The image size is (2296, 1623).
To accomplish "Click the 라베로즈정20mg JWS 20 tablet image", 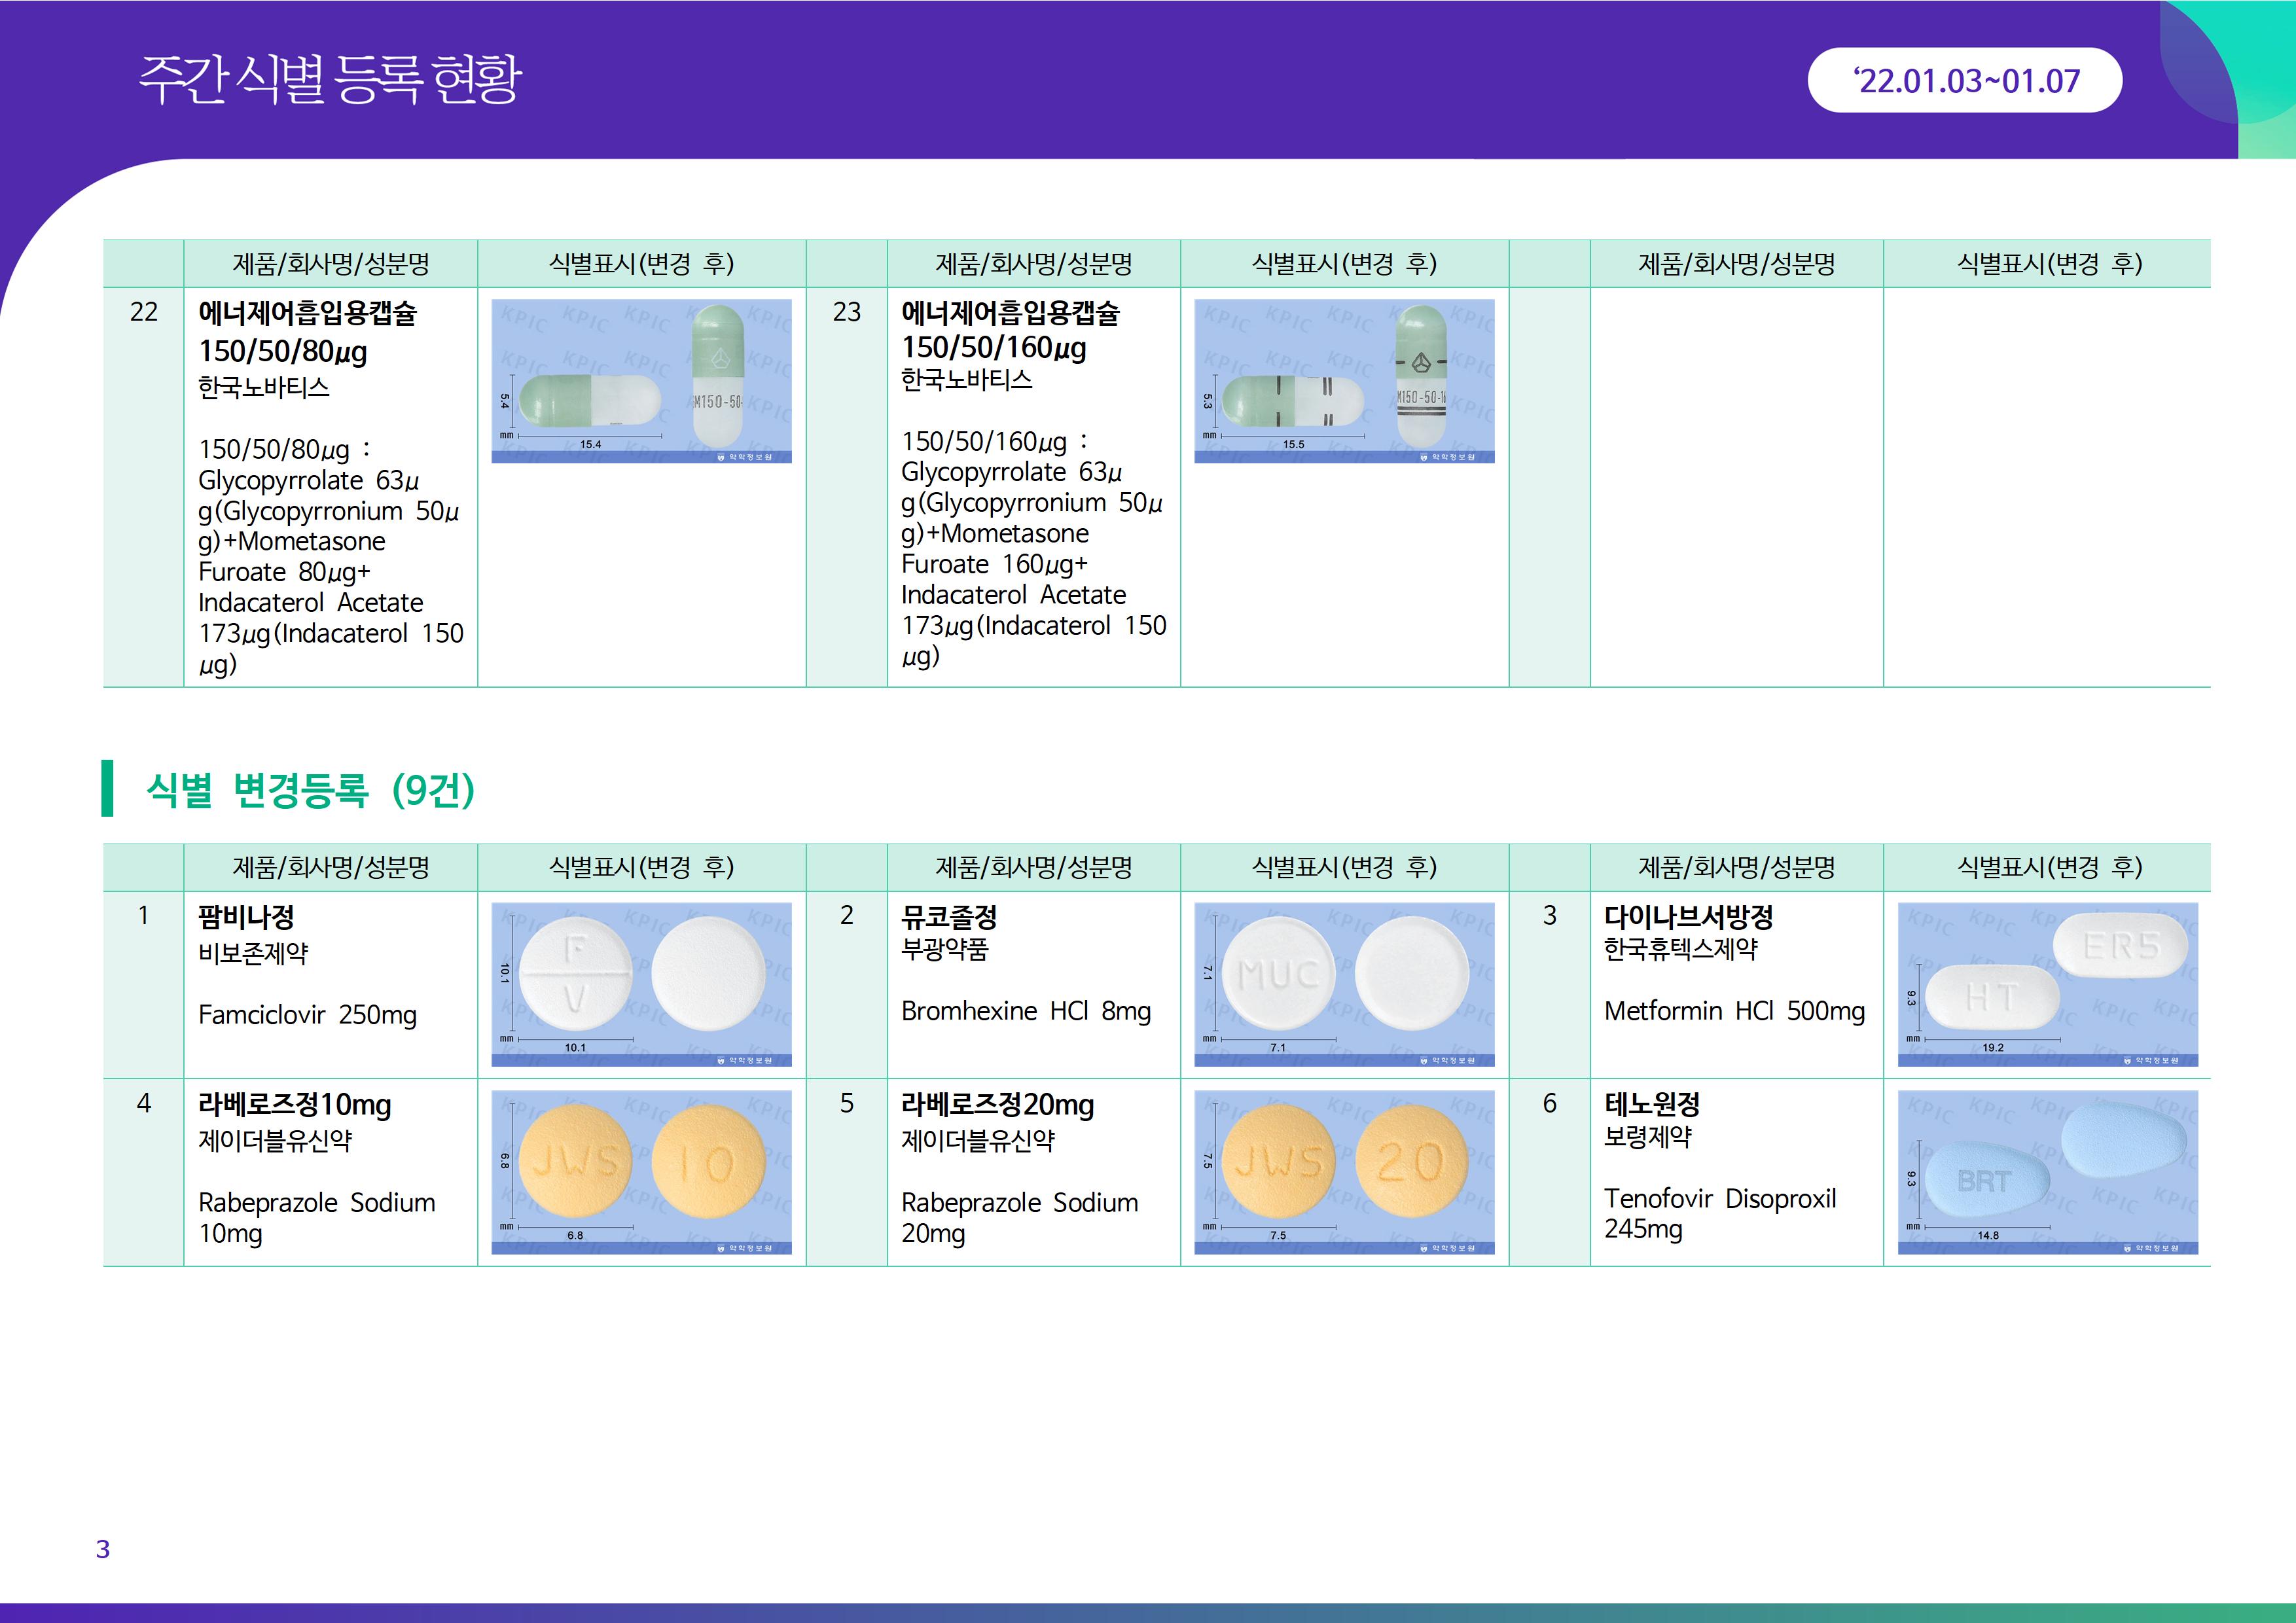I will tap(1344, 1172).
